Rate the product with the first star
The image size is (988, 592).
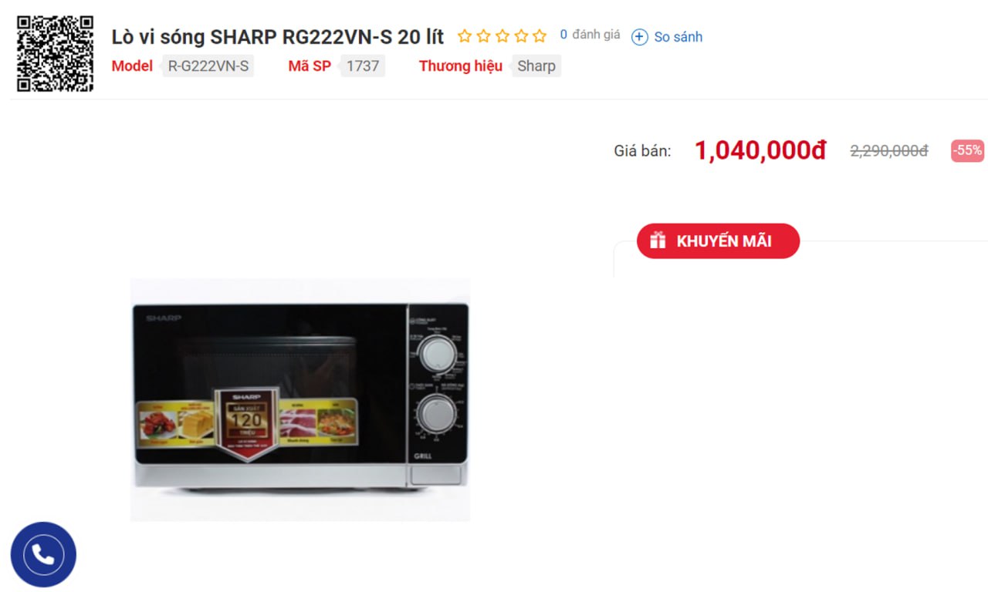pyautogui.click(x=465, y=36)
